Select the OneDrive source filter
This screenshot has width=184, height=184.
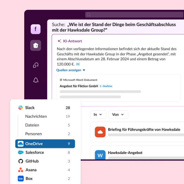45,144
